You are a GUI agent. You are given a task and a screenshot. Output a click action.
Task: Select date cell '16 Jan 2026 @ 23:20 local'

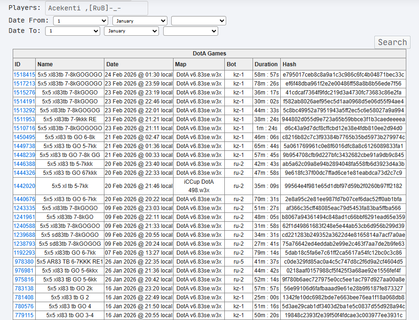pos(139,289)
